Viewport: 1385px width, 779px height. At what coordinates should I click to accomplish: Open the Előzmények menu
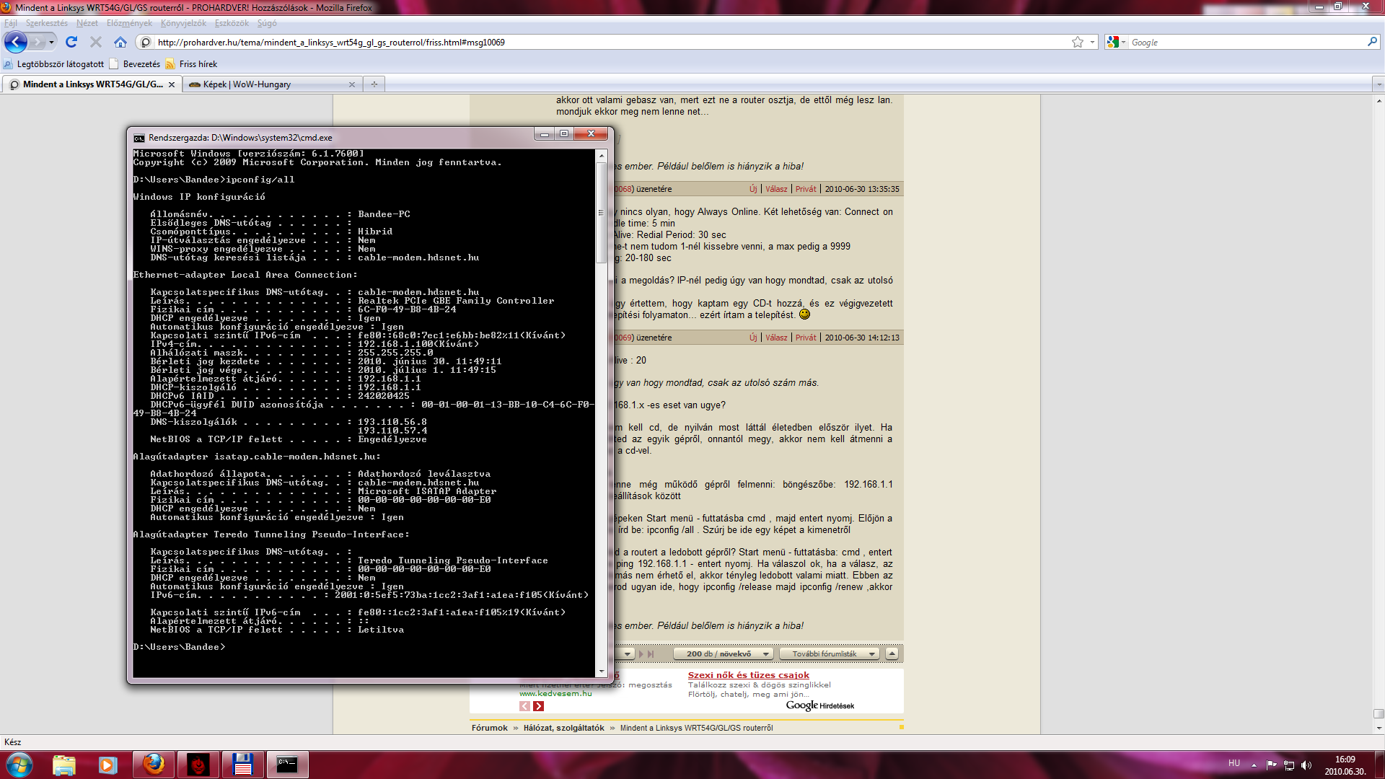(130, 23)
